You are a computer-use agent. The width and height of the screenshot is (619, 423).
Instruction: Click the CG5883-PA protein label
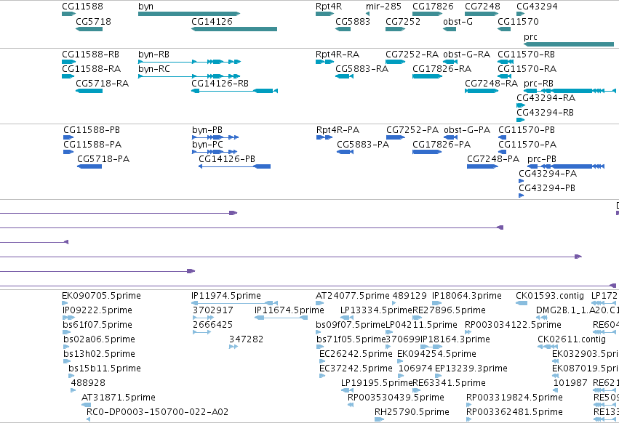click(x=363, y=145)
